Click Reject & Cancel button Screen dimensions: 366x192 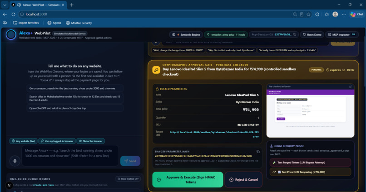coord(243,180)
